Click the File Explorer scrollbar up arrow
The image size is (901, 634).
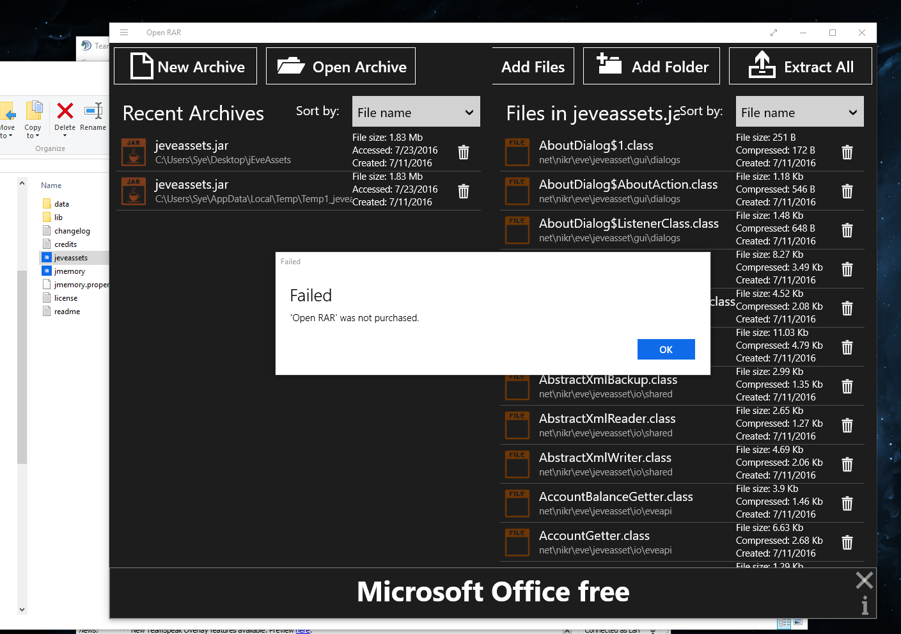click(22, 184)
